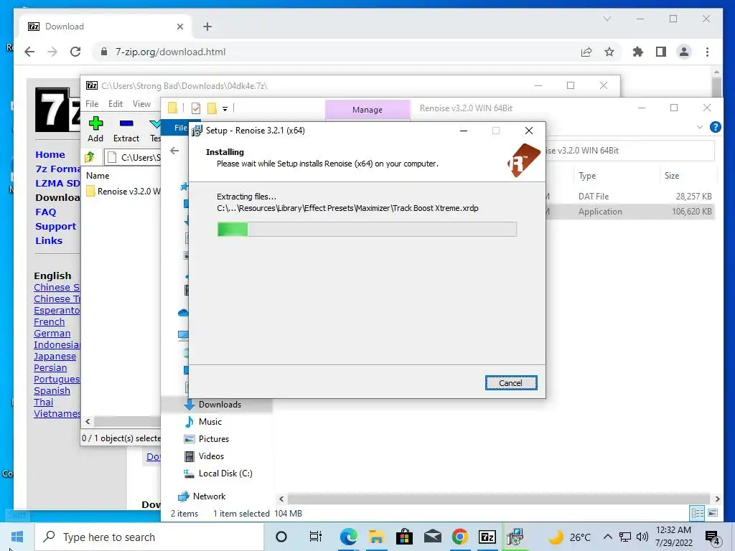Open Videos in the Explorer sidebar
The image size is (735, 551).
pos(212,456)
